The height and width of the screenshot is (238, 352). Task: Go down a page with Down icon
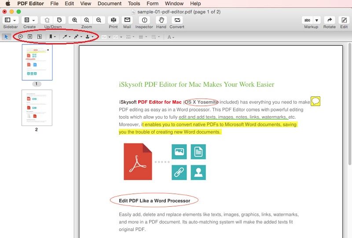click(x=59, y=20)
